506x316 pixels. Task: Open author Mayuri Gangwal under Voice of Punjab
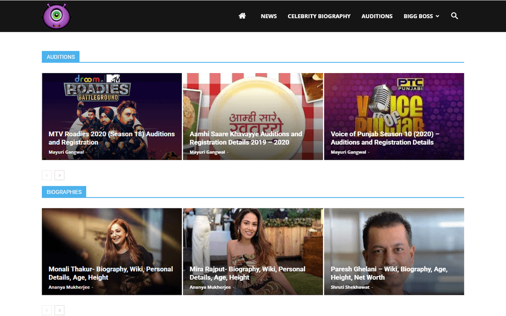[x=348, y=152]
